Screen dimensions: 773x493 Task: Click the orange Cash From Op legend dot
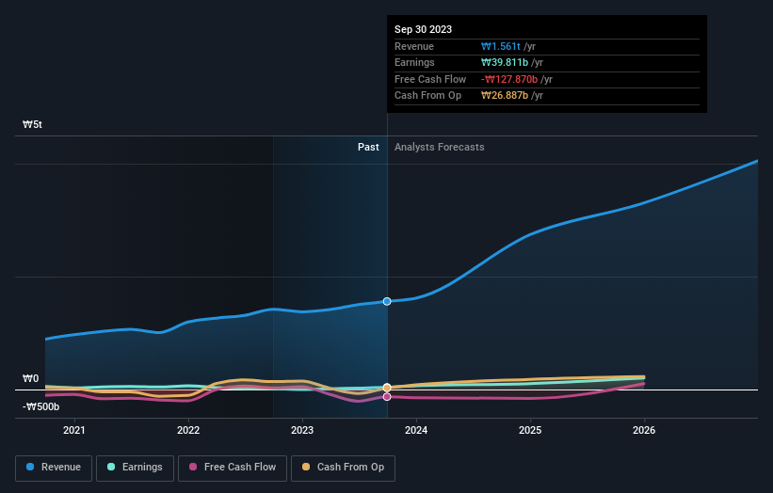[306, 467]
